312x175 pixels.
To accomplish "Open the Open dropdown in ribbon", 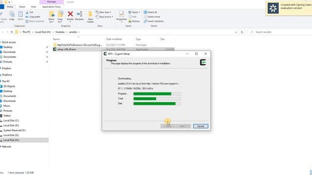I will [x=135, y=12].
